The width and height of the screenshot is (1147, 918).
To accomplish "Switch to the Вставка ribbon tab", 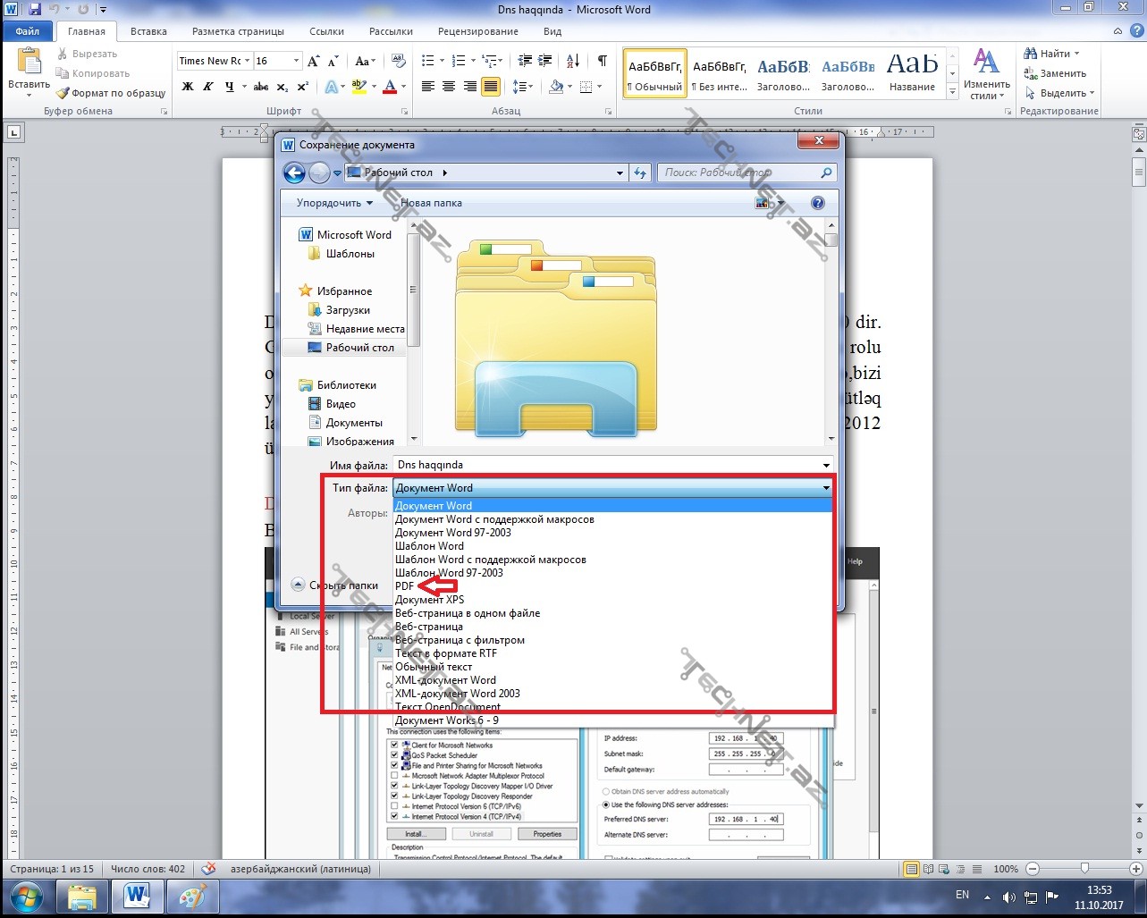I will tap(148, 31).
